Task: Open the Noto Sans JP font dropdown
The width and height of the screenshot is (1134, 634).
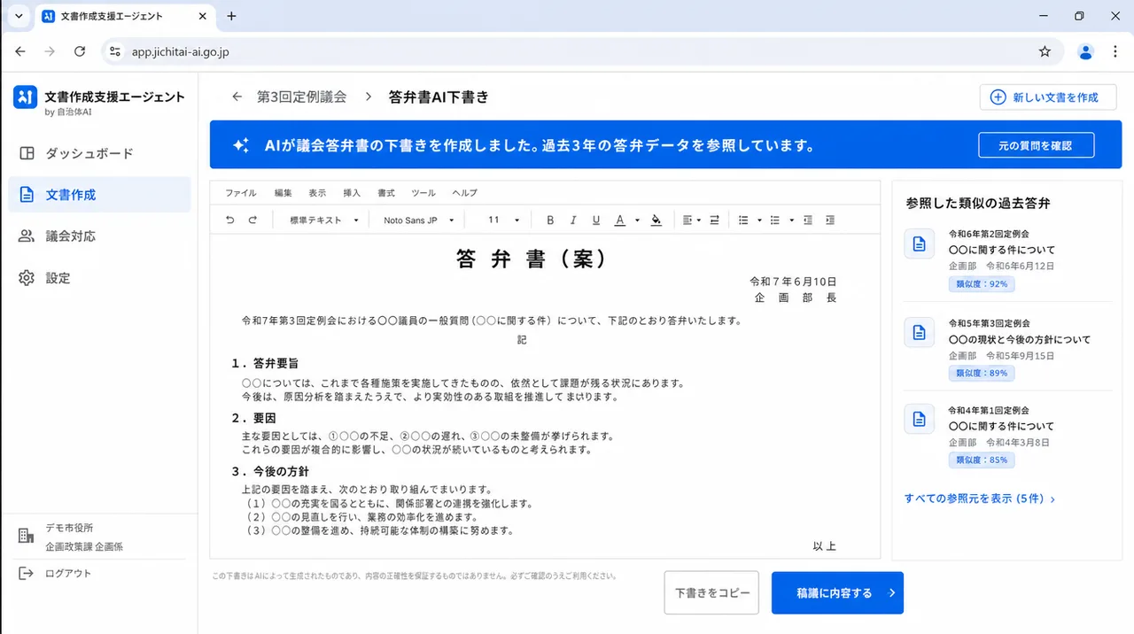Action: point(419,220)
